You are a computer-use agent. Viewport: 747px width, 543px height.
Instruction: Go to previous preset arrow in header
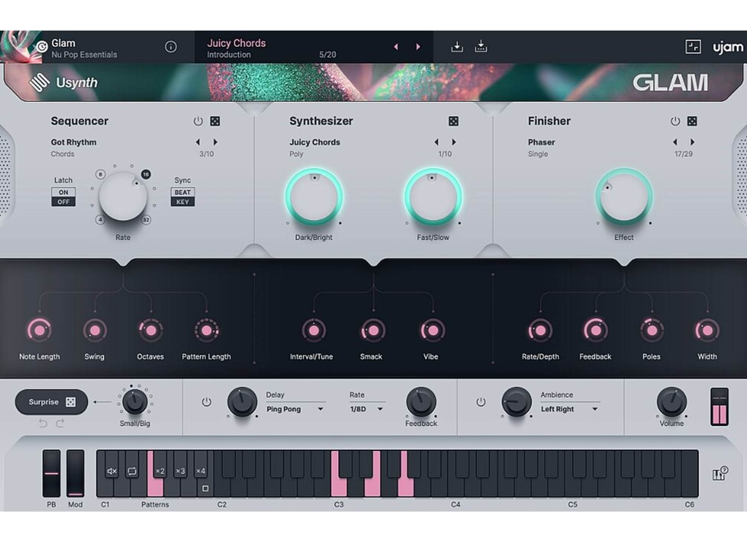[396, 47]
